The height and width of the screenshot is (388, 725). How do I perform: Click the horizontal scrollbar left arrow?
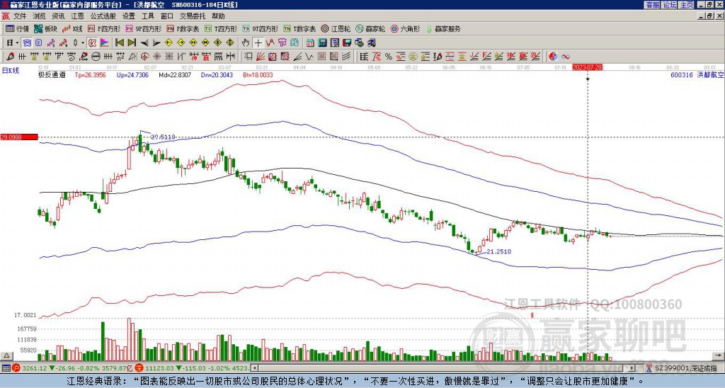tap(254, 368)
